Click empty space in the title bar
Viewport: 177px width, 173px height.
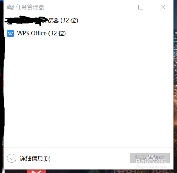pyautogui.click(x=80, y=7)
